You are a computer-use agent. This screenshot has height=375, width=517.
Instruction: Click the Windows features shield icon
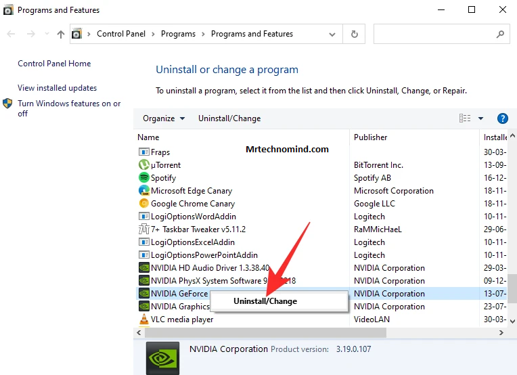pos(7,104)
